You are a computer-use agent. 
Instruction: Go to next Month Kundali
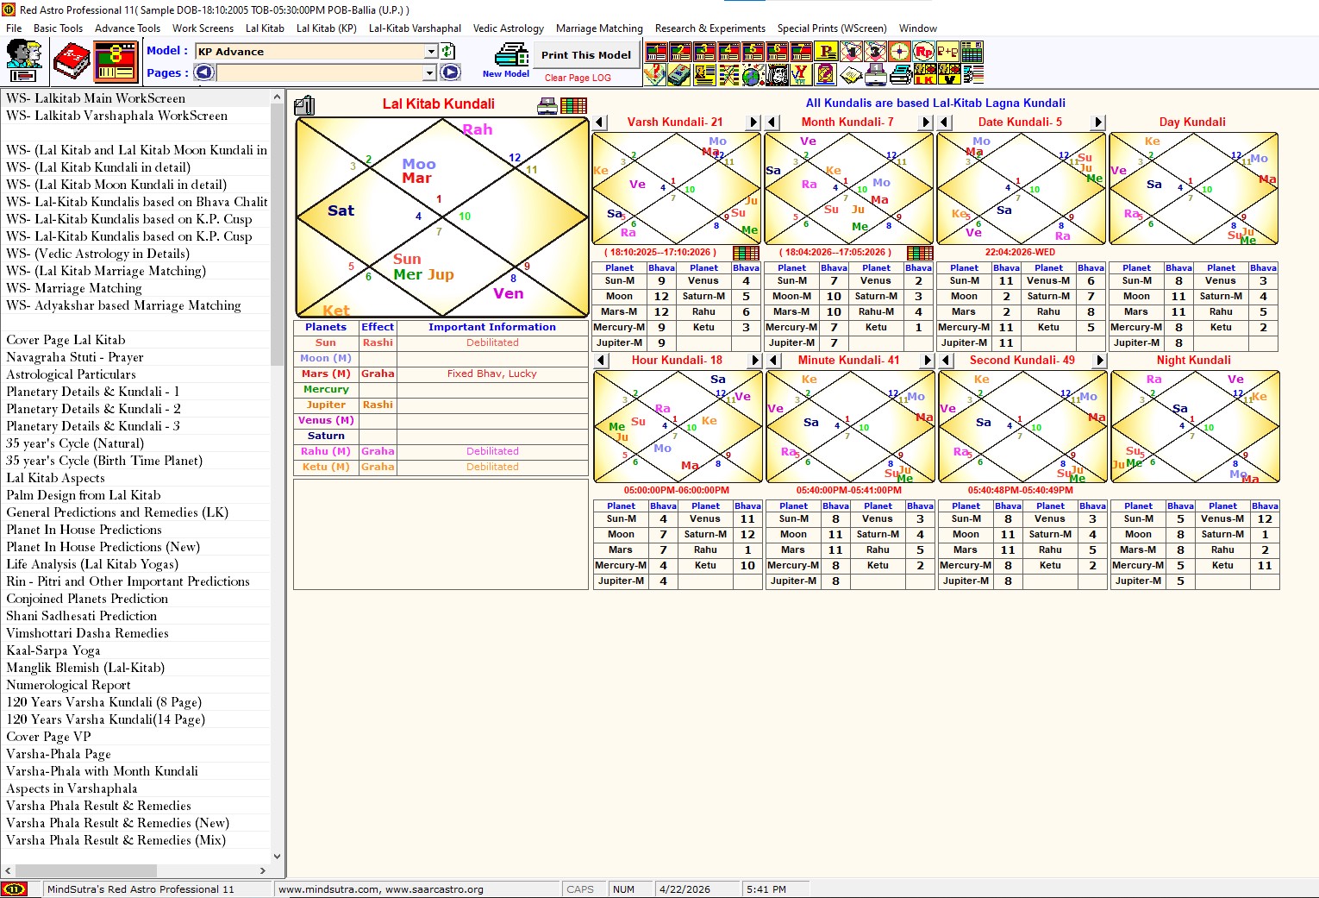(x=926, y=122)
